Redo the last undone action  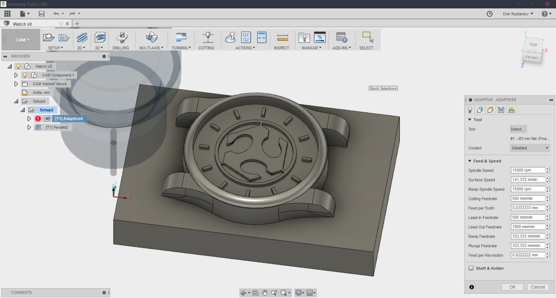(x=72, y=14)
